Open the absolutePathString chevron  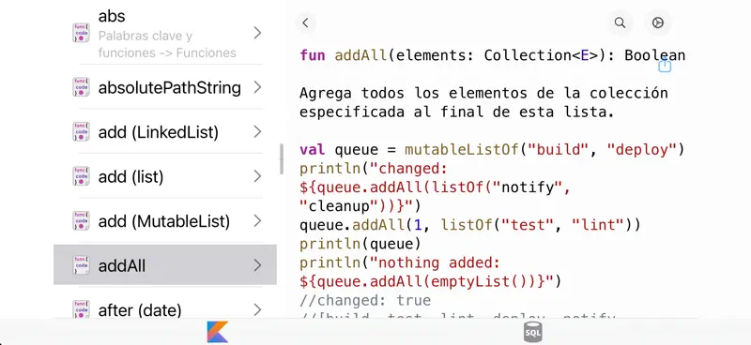coord(257,87)
